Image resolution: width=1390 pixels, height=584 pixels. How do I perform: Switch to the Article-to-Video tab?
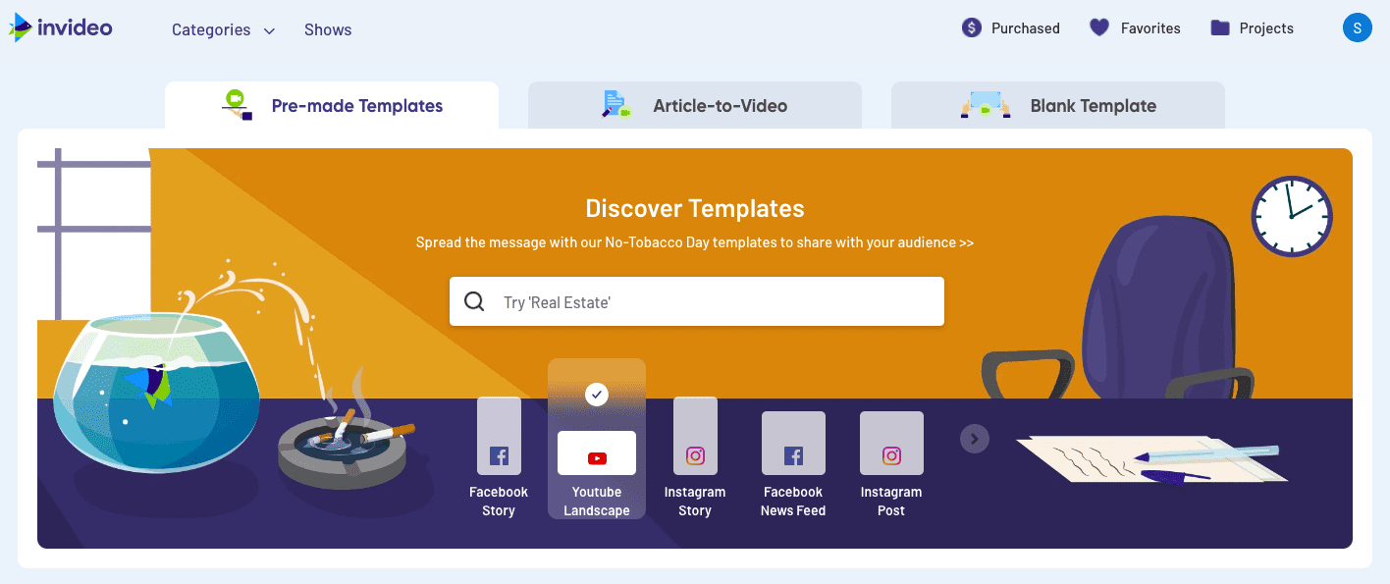(695, 105)
